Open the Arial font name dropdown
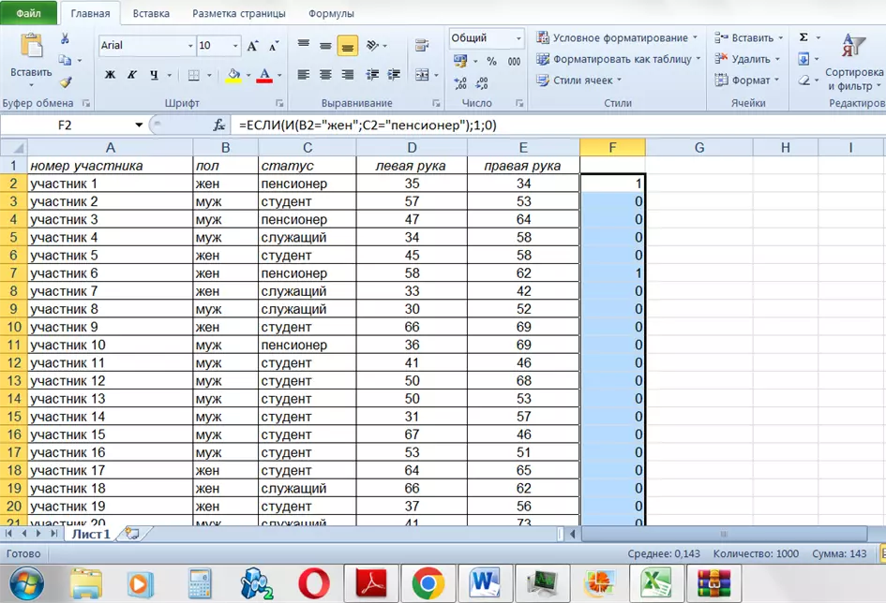Image resolution: width=886 pixels, height=603 pixels. [x=190, y=45]
